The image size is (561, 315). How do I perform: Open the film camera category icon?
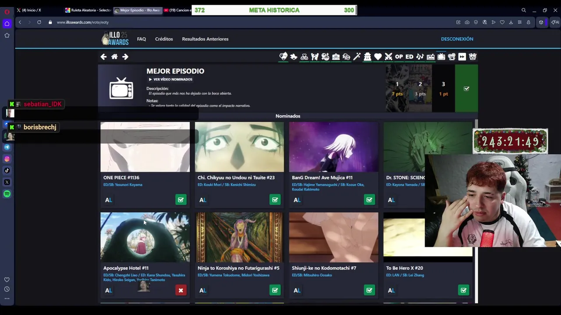pos(451,56)
